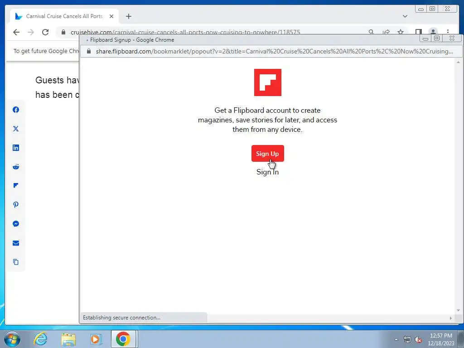Pin article using Pinterest icon
The height and width of the screenshot is (348, 464).
click(x=16, y=205)
